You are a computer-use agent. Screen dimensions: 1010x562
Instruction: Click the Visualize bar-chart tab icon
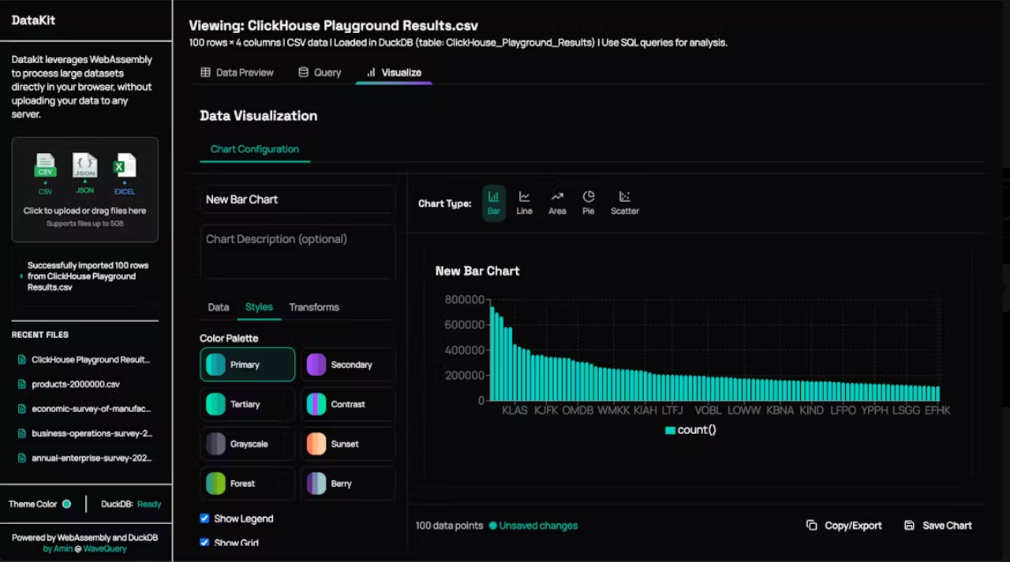pos(371,73)
